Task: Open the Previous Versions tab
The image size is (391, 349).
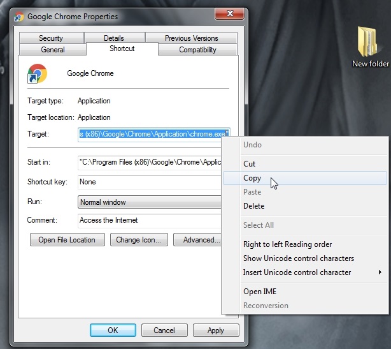Action: tap(191, 38)
